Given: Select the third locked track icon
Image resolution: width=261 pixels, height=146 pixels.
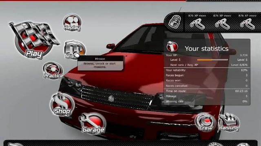Looking at the screenshot, I should [247, 24].
